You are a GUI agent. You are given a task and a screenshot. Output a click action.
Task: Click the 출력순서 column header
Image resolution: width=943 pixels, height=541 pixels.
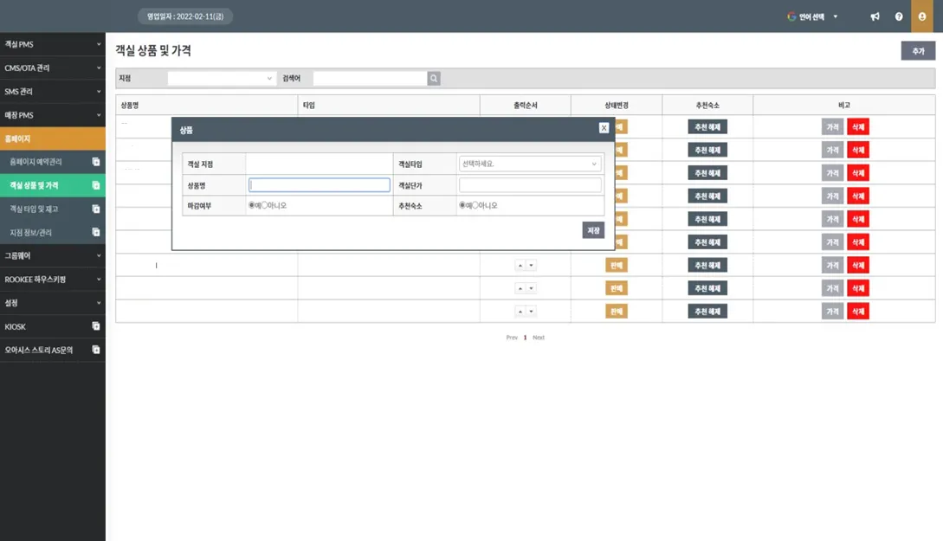[525, 106]
